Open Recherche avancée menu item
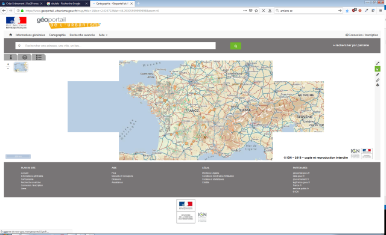Viewport: 386px width, 235px height. [x=82, y=35]
